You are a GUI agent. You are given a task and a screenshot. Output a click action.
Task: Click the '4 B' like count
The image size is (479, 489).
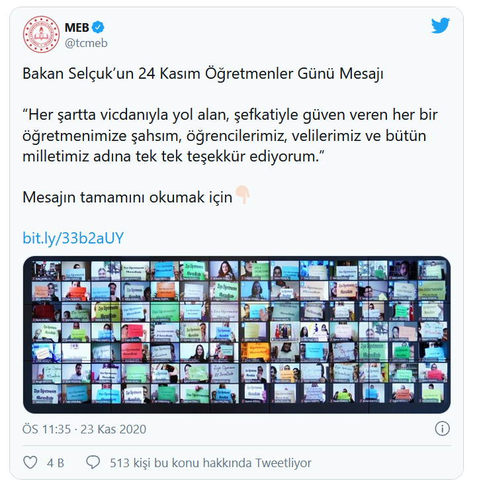[x=56, y=463]
